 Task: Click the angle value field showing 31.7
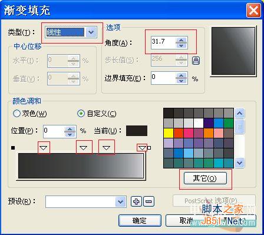[x=163, y=42]
